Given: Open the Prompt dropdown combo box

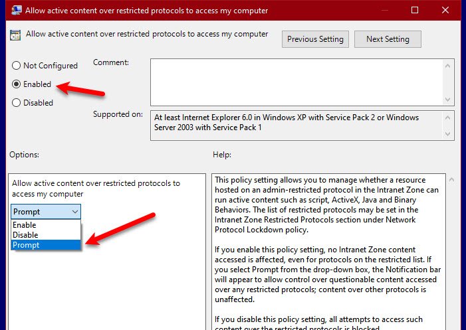Looking at the screenshot, I should [46, 212].
